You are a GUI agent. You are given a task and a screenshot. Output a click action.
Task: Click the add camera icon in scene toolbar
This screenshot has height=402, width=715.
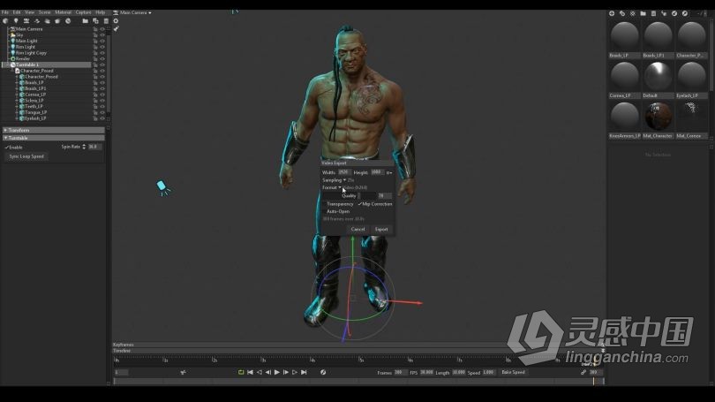pyautogui.click(x=26, y=21)
